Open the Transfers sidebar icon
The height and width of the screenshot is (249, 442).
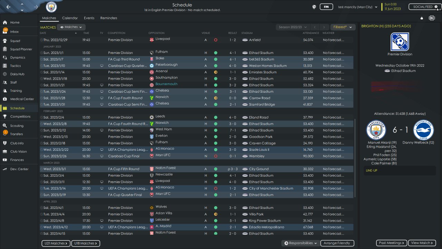click(5, 134)
